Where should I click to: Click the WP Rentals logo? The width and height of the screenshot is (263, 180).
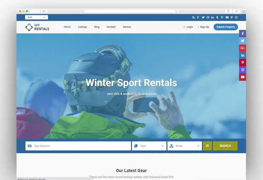pyautogui.click(x=37, y=27)
